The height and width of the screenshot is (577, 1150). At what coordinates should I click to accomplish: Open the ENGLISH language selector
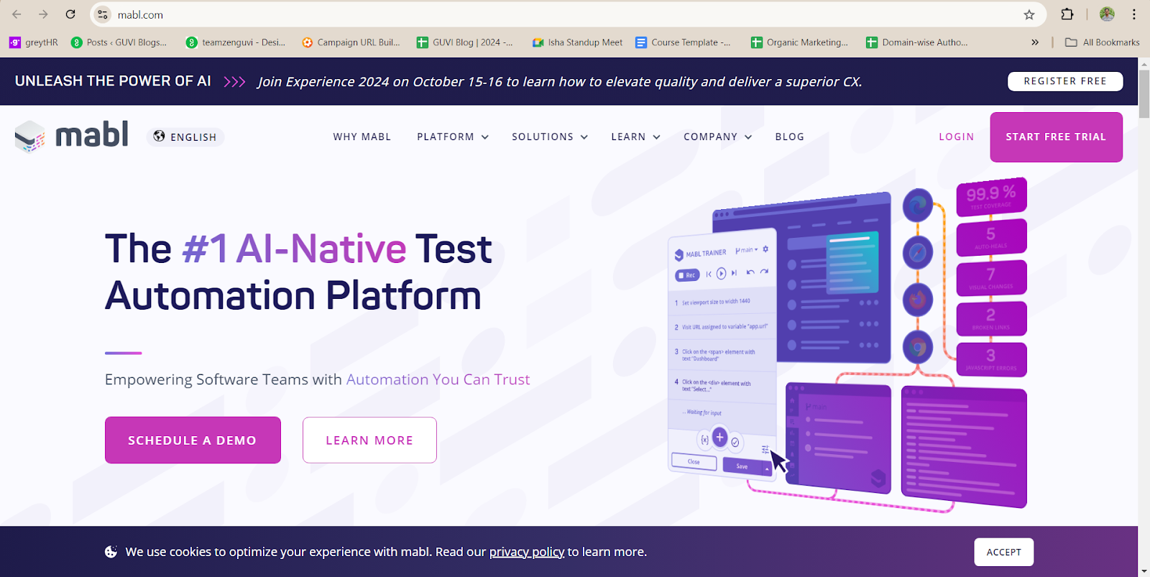185,137
